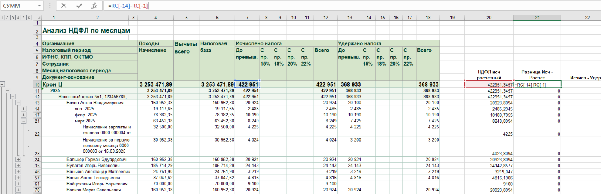
Task: Collapse the Крон-Ц organization group
Action: coord(2,84)
